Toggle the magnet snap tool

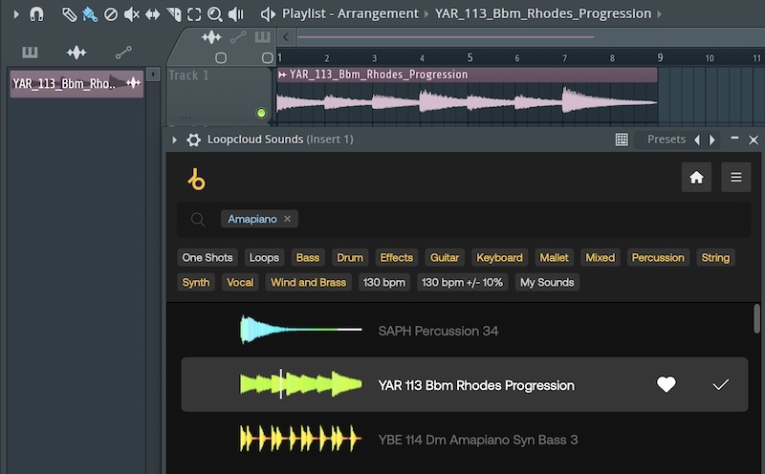pyautogui.click(x=36, y=14)
